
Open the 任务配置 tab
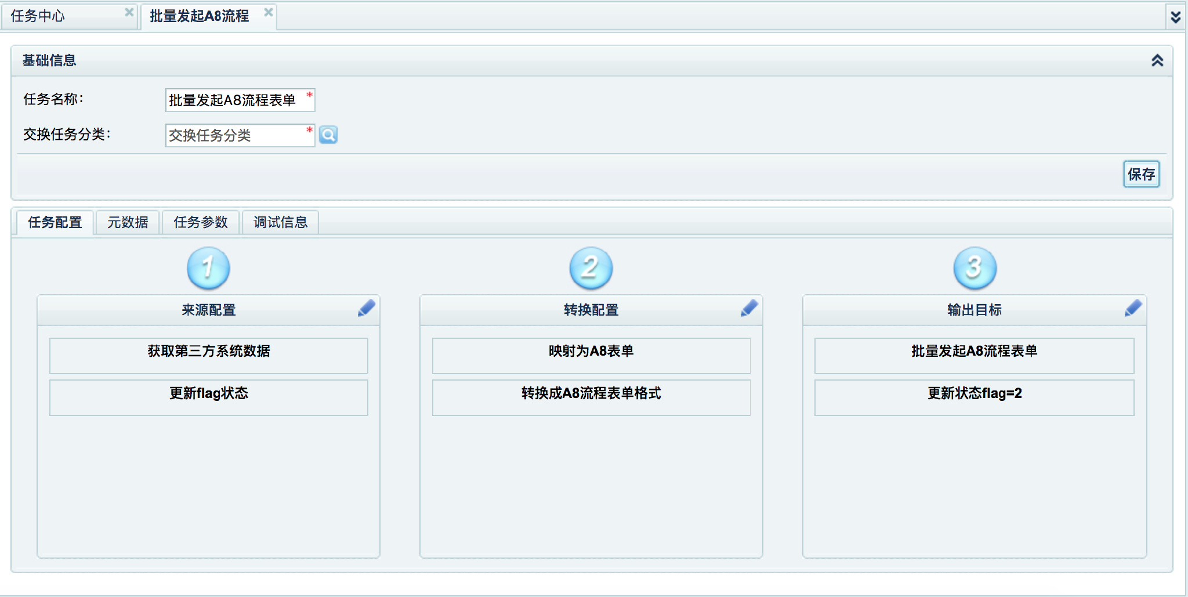click(55, 222)
